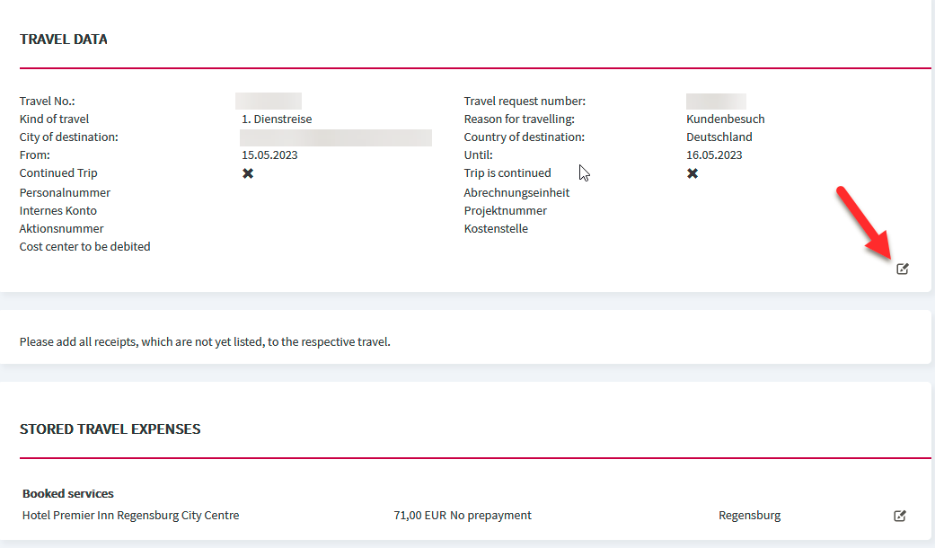The height and width of the screenshot is (548, 935).
Task: Click the Trip is continued X mark
Action: point(692,173)
